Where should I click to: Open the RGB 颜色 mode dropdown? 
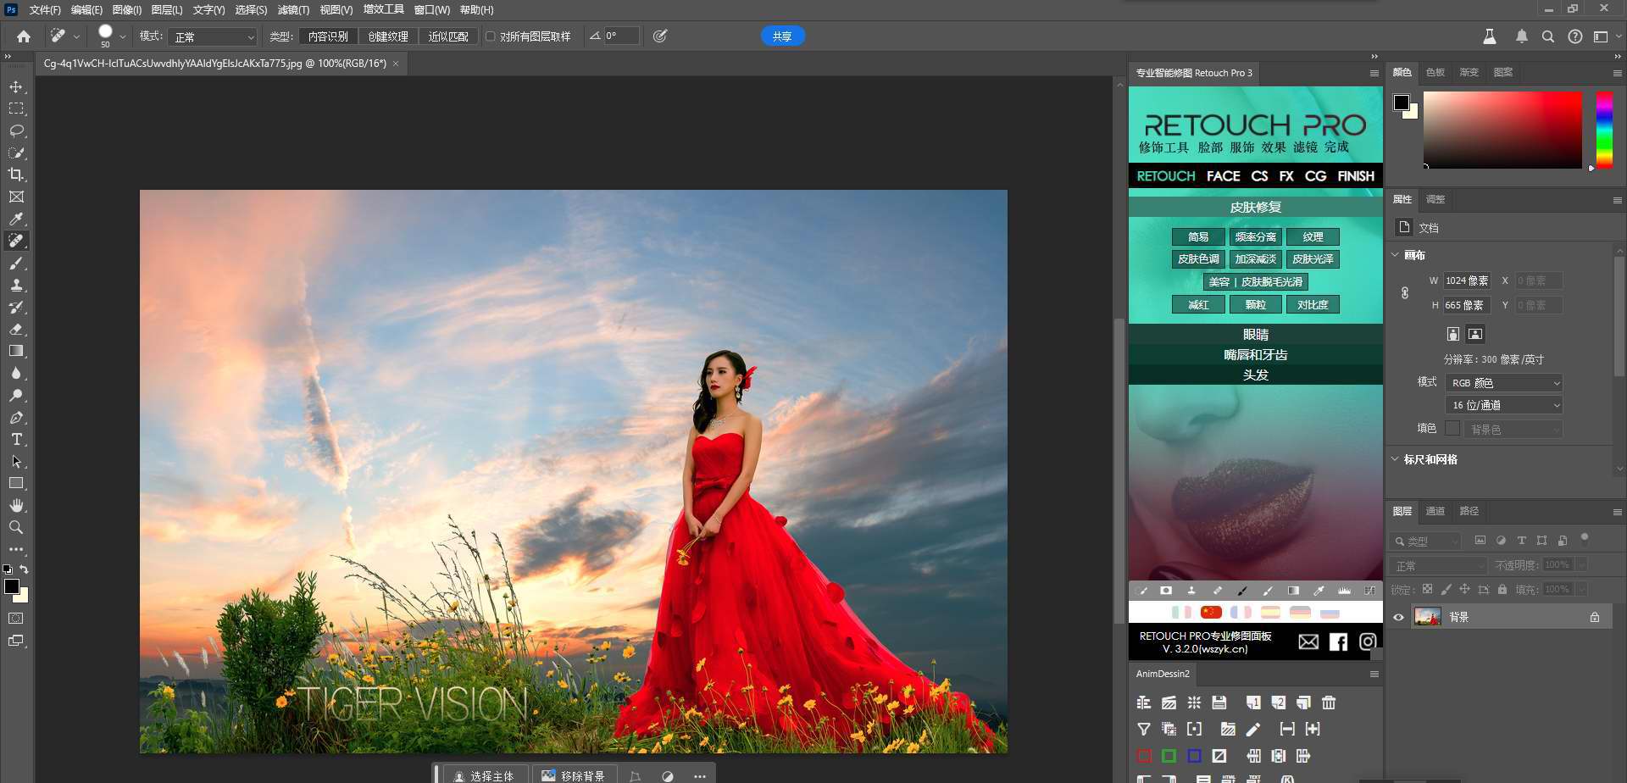(1503, 383)
